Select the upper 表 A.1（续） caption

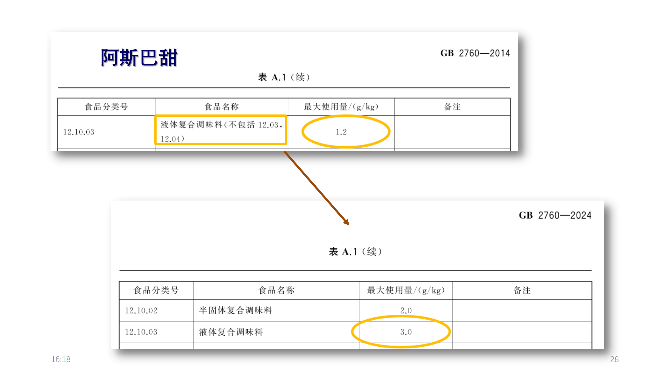tap(284, 77)
